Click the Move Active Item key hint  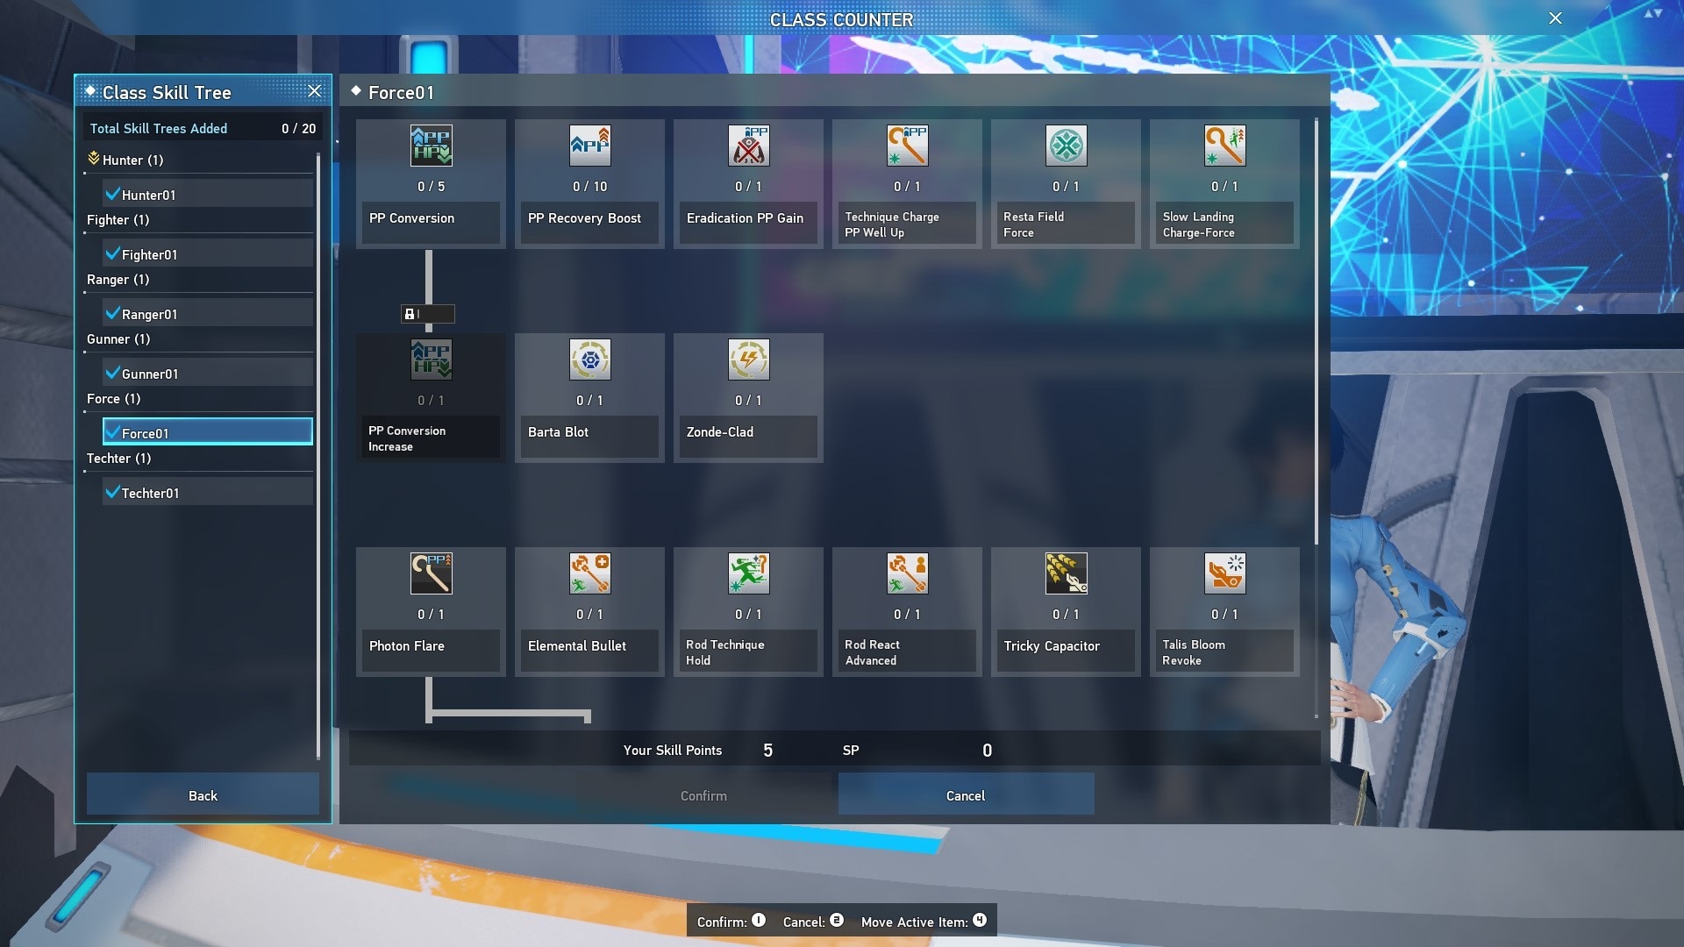(924, 921)
